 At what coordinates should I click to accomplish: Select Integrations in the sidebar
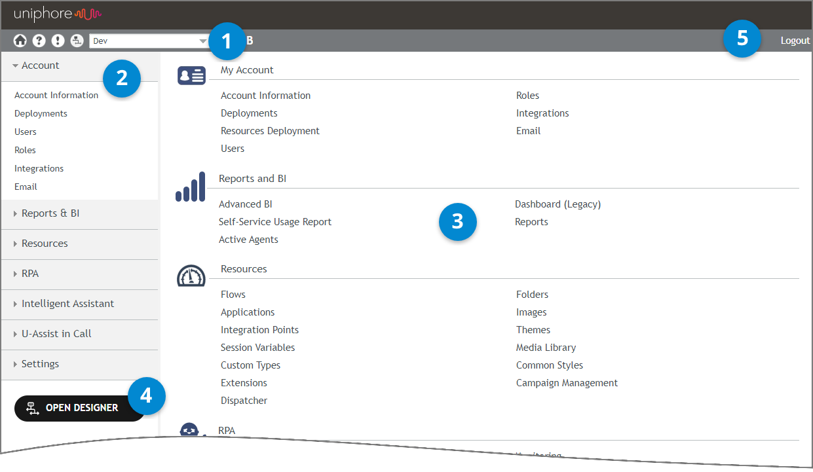tap(39, 169)
